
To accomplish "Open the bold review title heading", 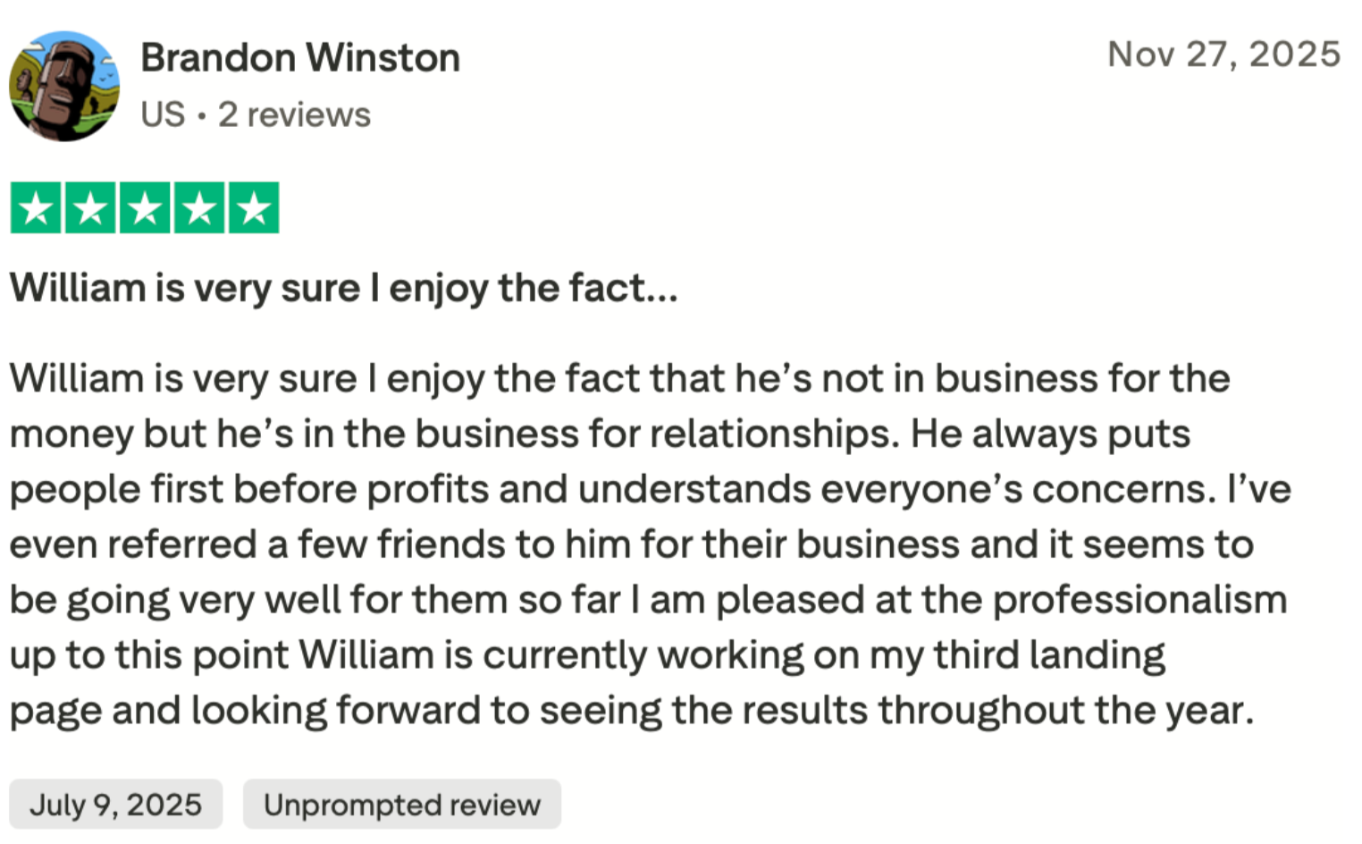I will click(343, 288).
